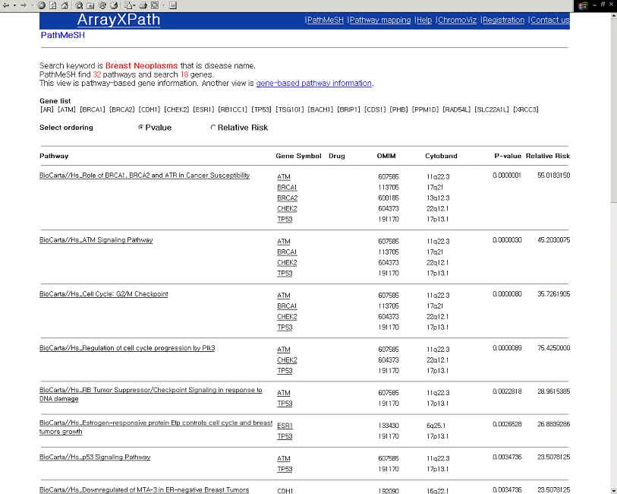The width and height of the screenshot is (617, 494).
Task: Click the ArrayXPath title link
Action: pyautogui.click(x=118, y=20)
